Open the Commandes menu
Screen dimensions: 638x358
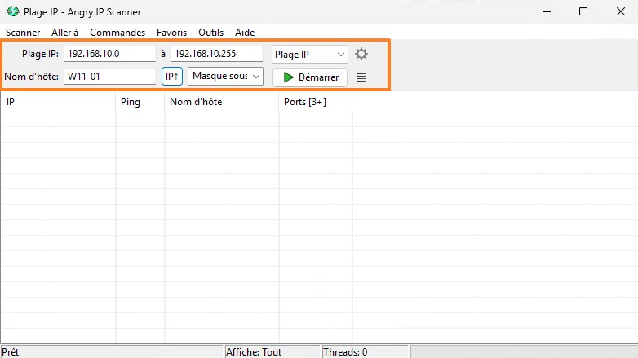[117, 33]
